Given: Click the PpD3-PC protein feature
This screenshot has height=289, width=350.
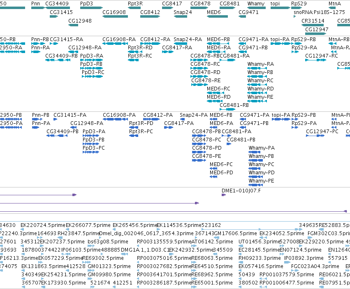Looking at the screenshot, I should coord(91,152).
